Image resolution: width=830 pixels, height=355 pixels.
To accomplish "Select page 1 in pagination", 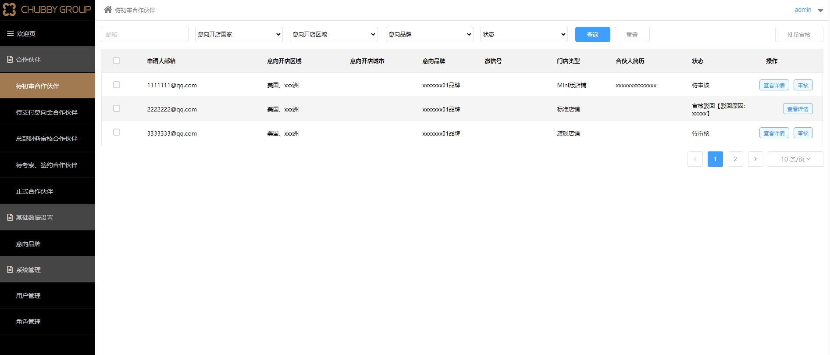I will 715,159.
